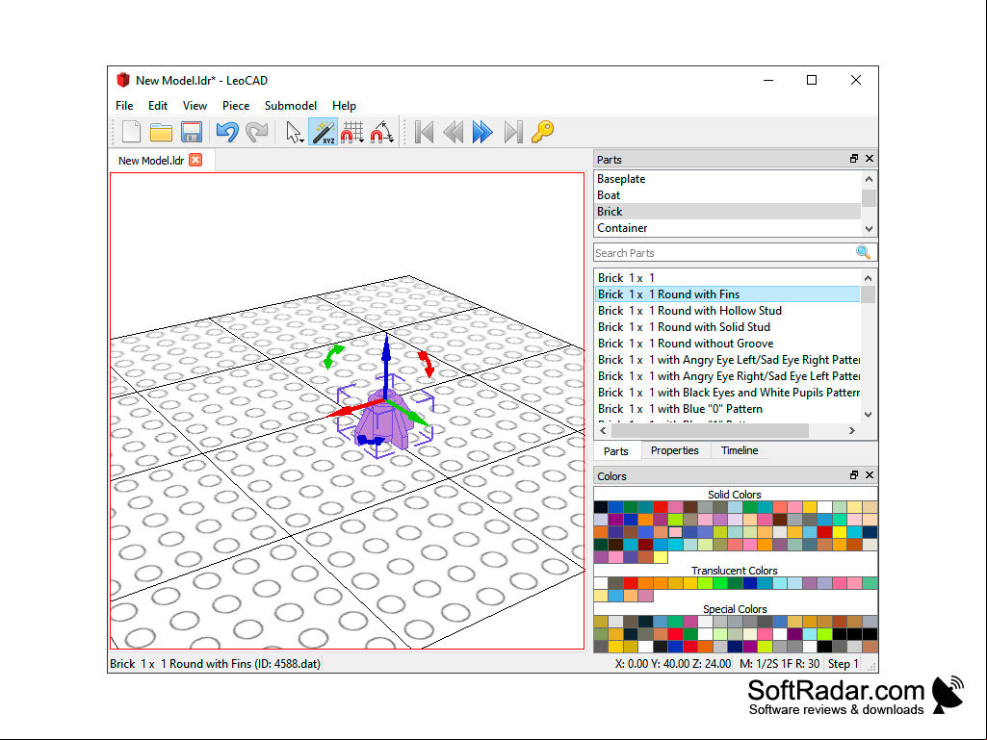Select the purple brick in the viewport
This screenshot has height=740, width=987.
[x=382, y=422]
